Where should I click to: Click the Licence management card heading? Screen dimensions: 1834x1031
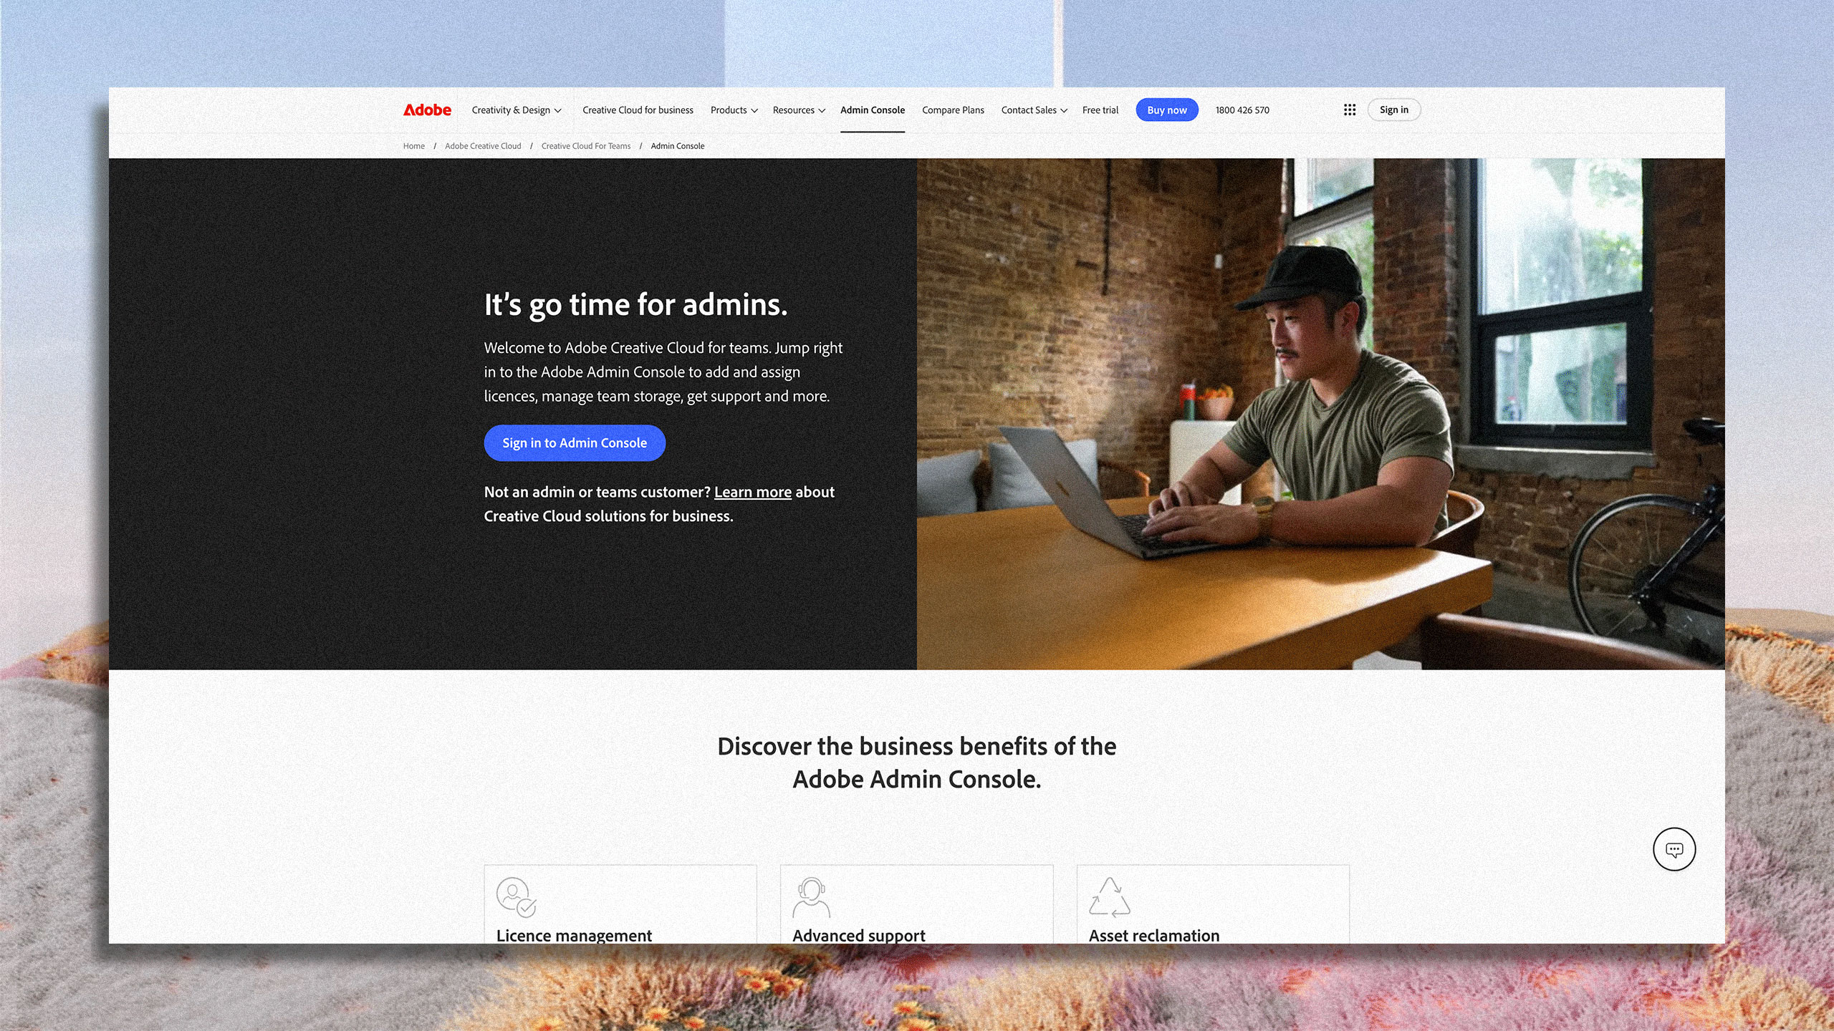click(x=574, y=935)
